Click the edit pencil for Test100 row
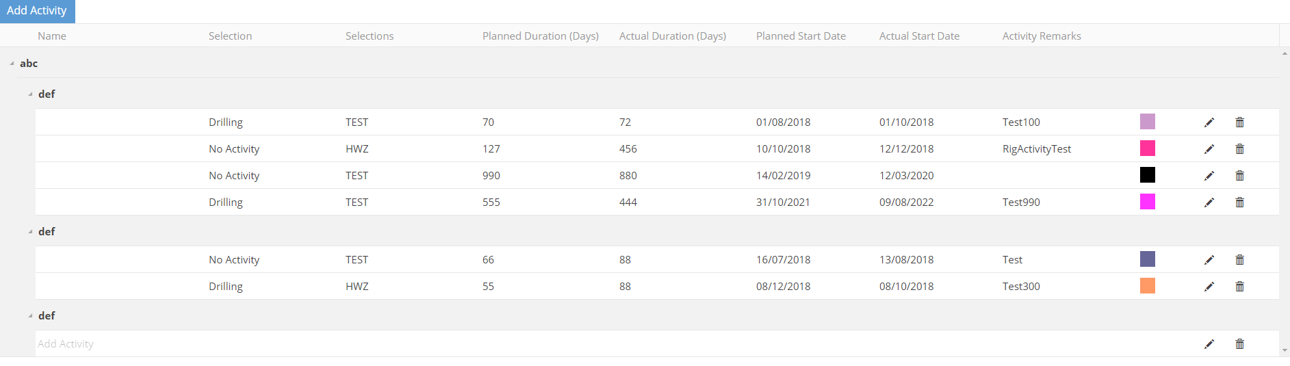Viewport: 1290px width, 366px height. [1209, 122]
